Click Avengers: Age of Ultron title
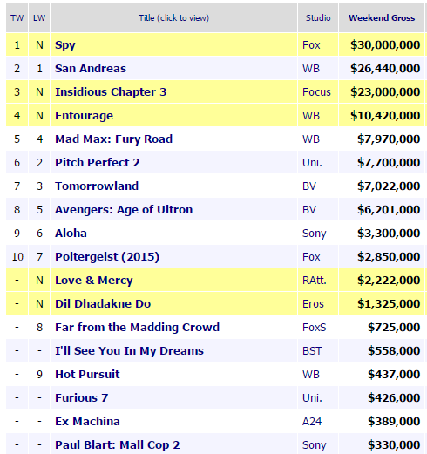Viewport: 427px width, 454px height. 124,210
